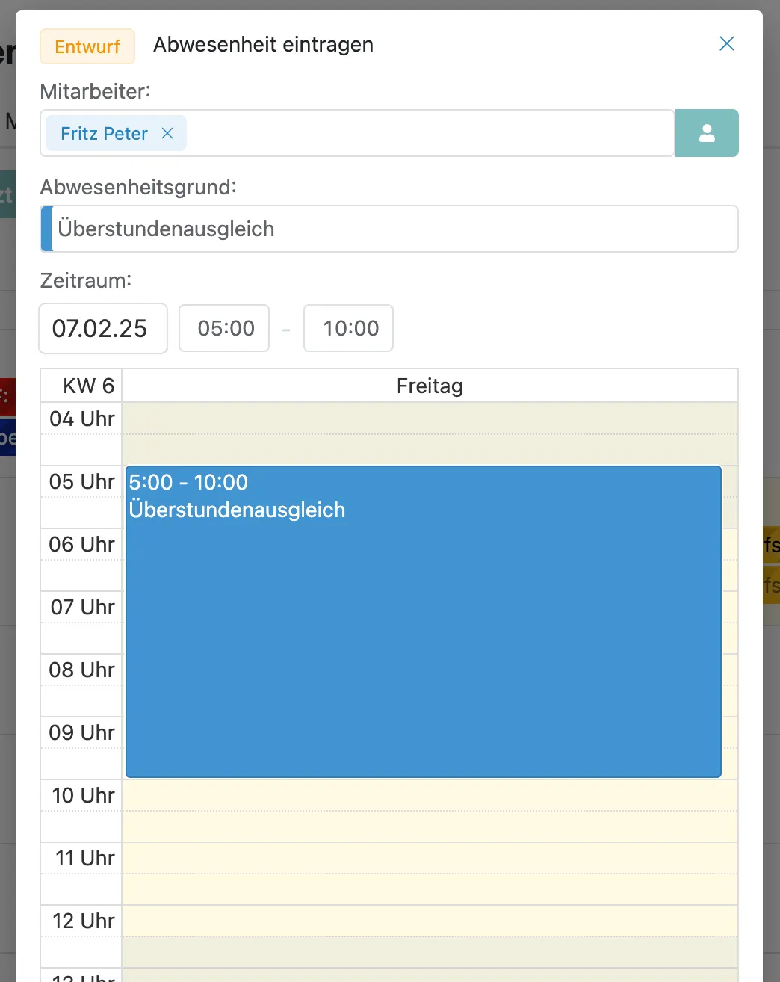Remove Fritz Peter from employee field
Viewport: 780px width, 982px height.
coord(167,133)
